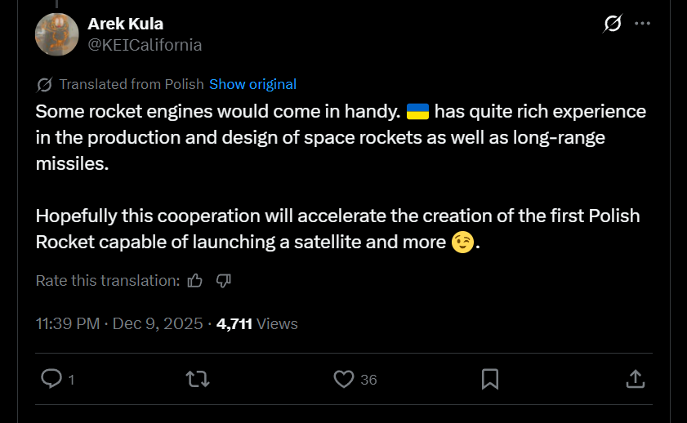The width and height of the screenshot is (687, 423).
Task: Click the translation icon beside 'Translated from Polish'
Action: 45,84
